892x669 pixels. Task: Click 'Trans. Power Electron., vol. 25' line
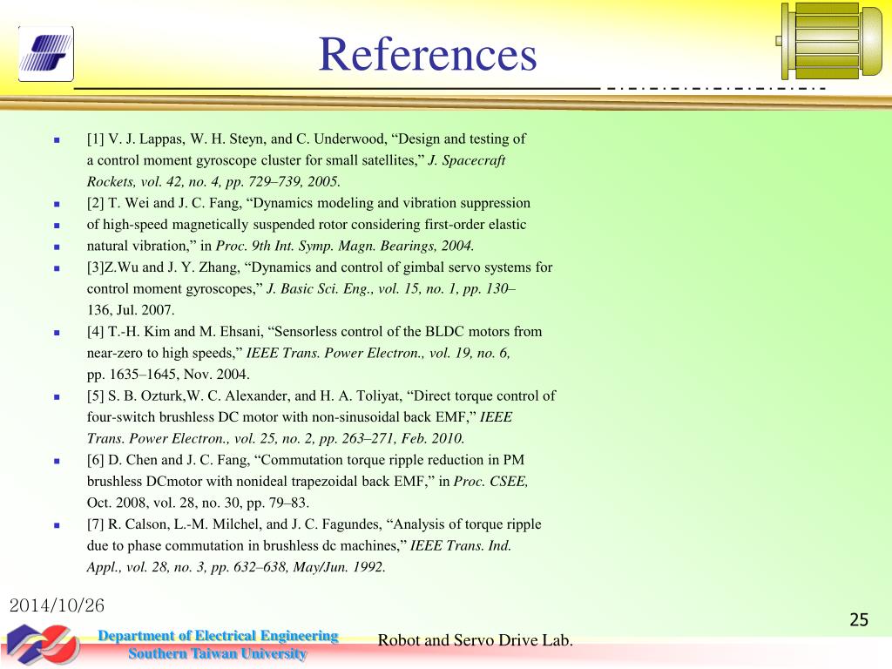[x=275, y=439]
